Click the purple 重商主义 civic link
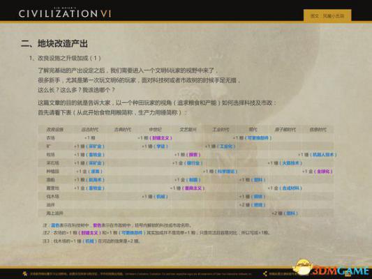This screenshot has height=279, width=372. pyautogui.click(x=193, y=188)
